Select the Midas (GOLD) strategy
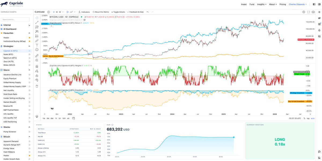Screen dimensions: 322x161 pos(9,65)
